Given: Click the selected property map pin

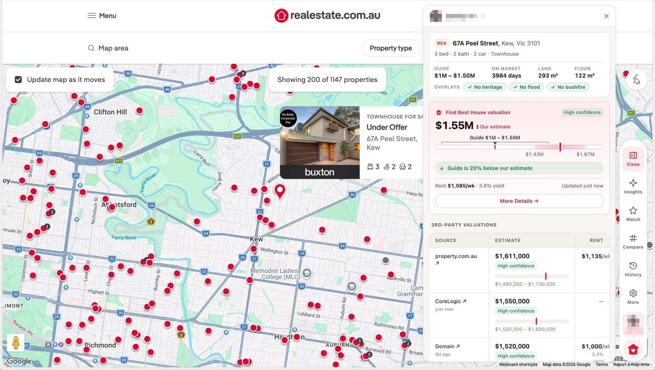Looking at the screenshot, I should pyautogui.click(x=280, y=191).
